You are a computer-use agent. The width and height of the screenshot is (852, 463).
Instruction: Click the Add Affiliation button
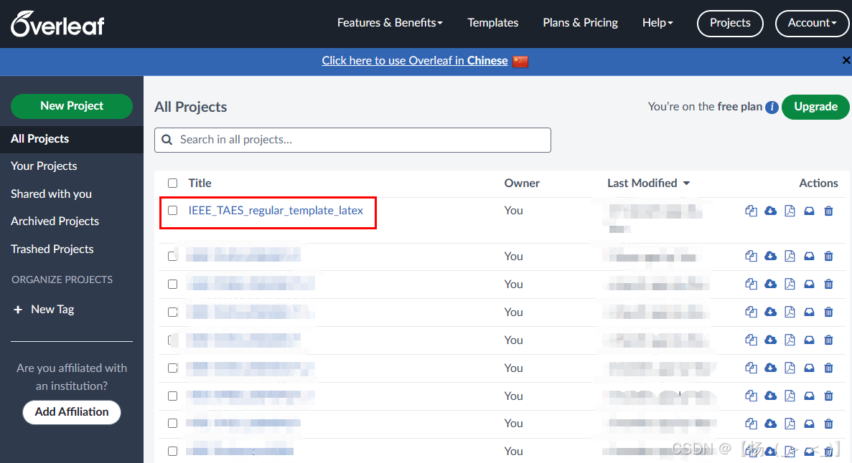[72, 412]
